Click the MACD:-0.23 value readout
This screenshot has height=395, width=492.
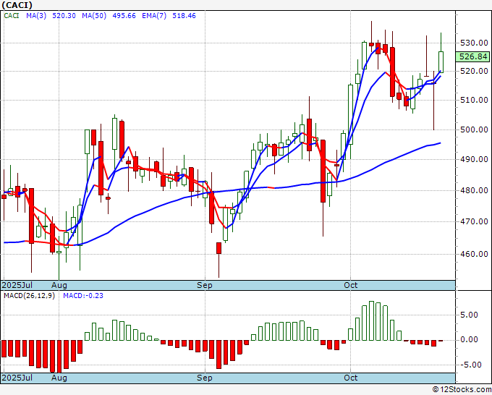coord(83,296)
